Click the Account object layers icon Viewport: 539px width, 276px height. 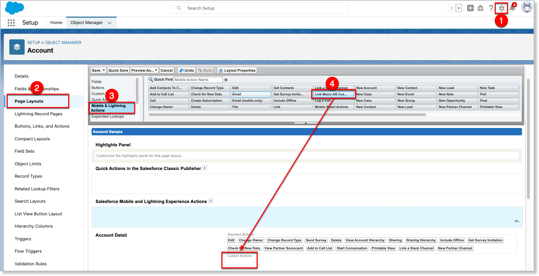pyautogui.click(x=17, y=47)
